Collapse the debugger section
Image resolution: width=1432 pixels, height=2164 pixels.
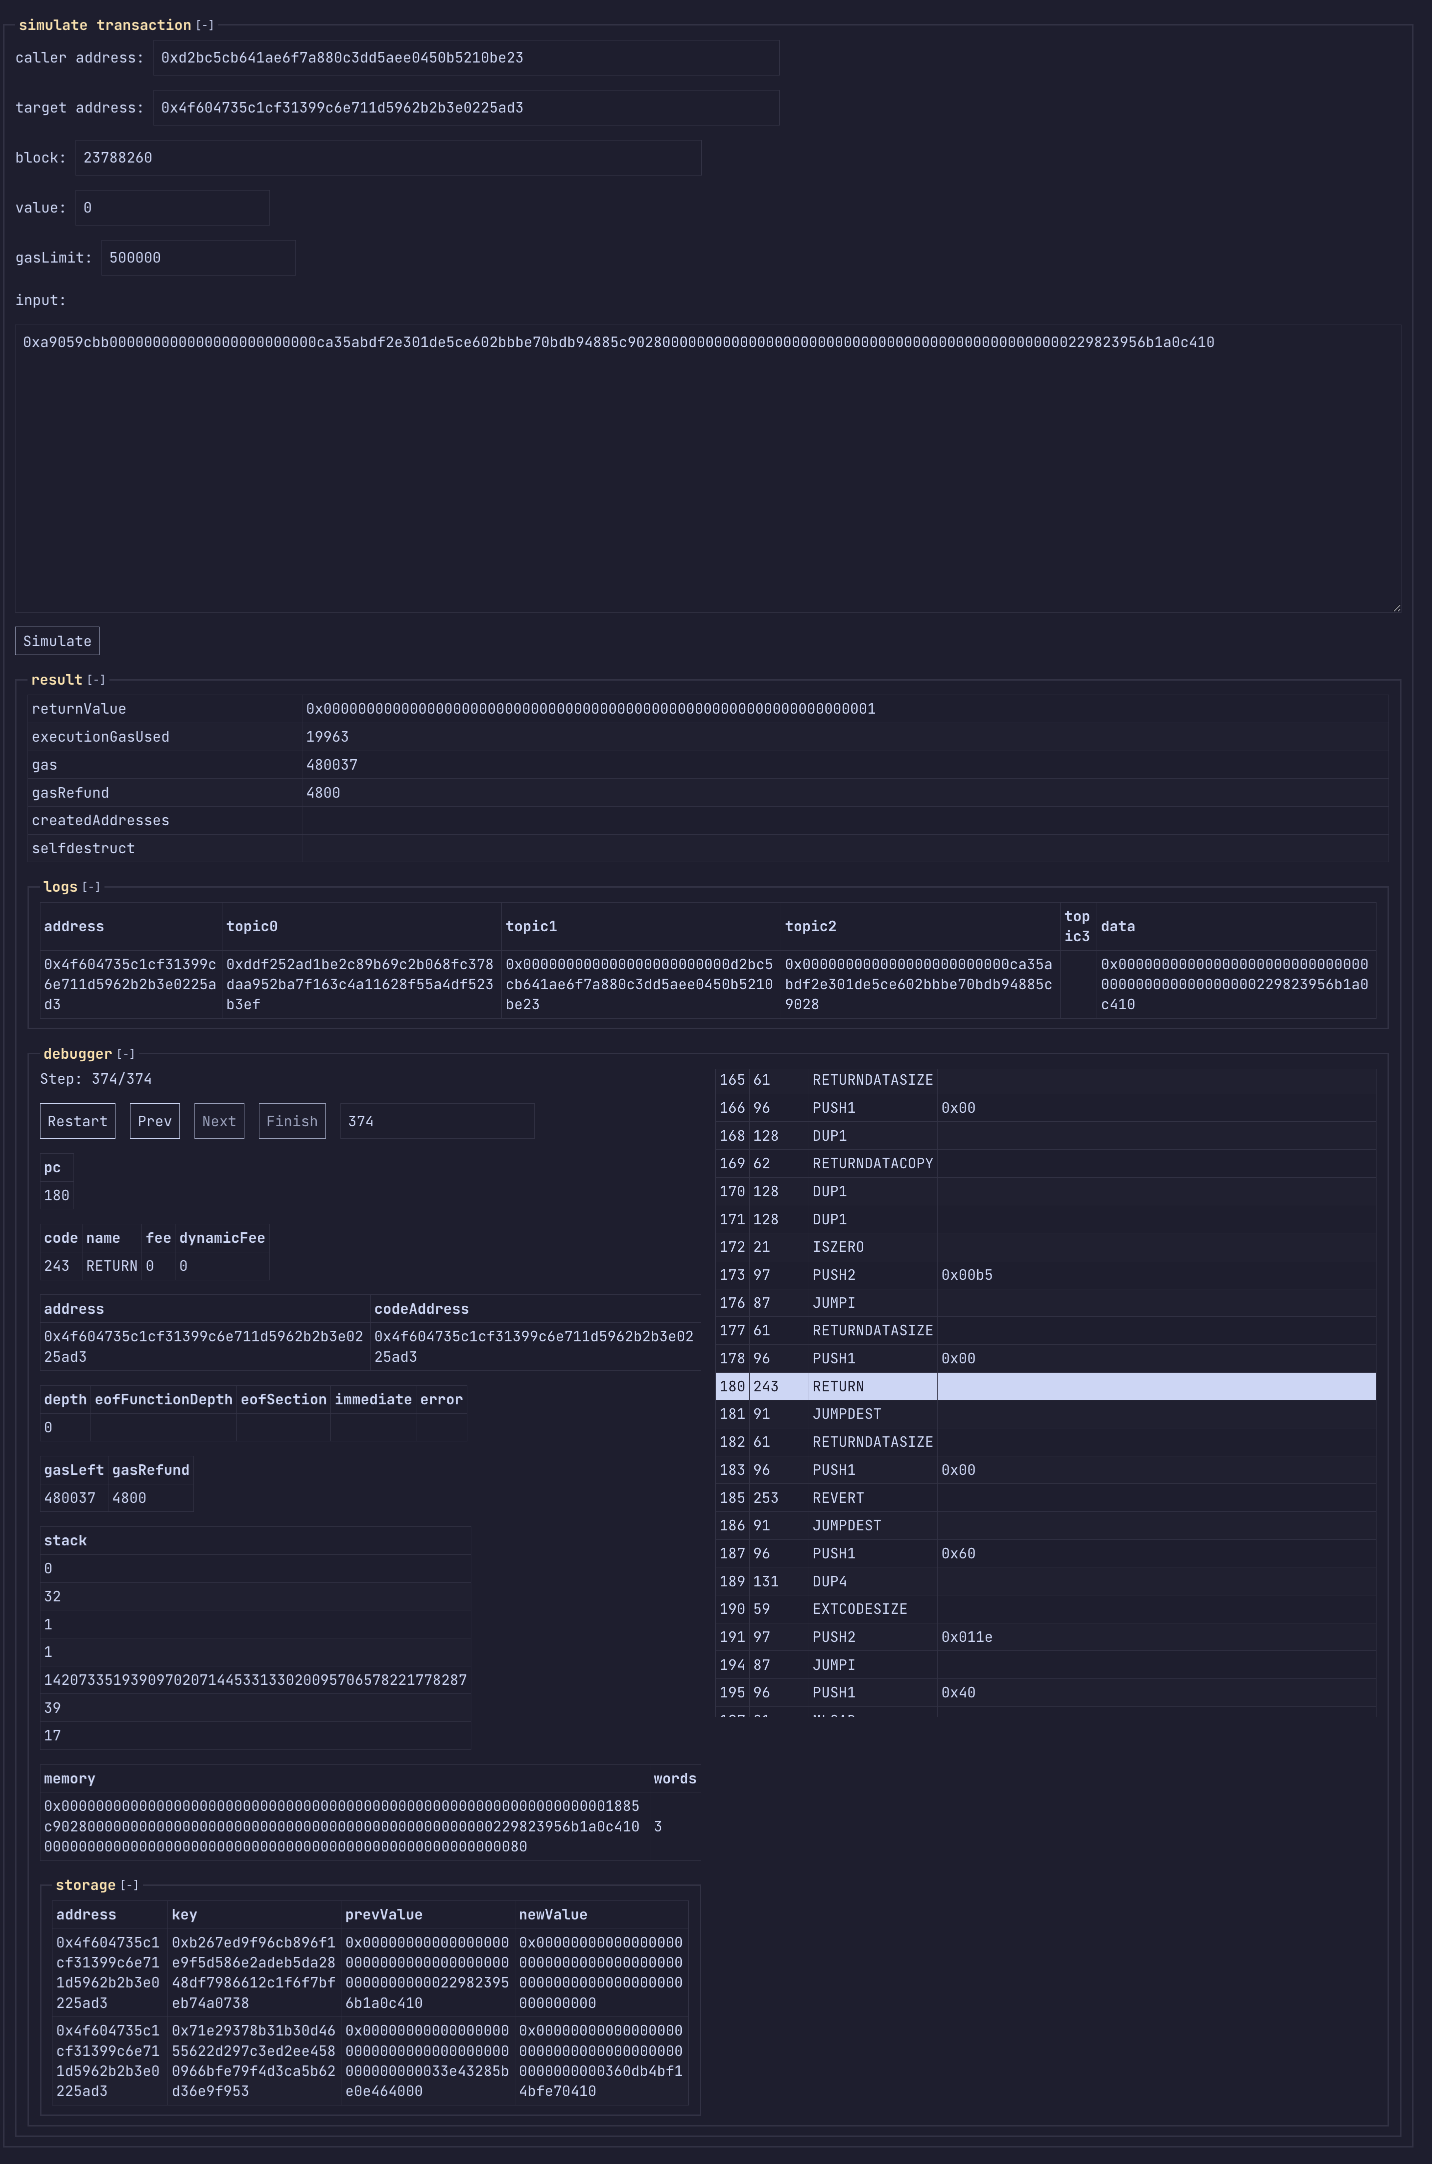tap(126, 1055)
